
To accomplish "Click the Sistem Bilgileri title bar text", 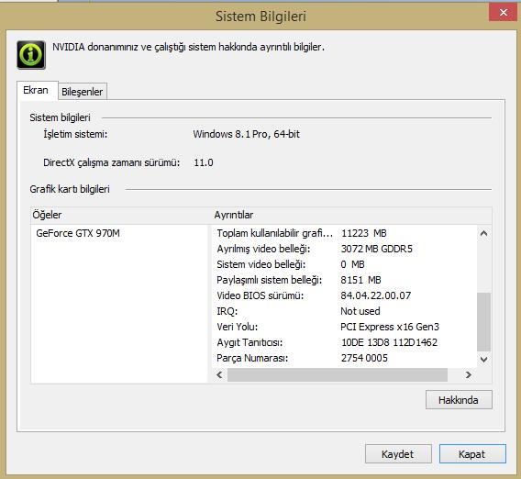I will point(260,17).
